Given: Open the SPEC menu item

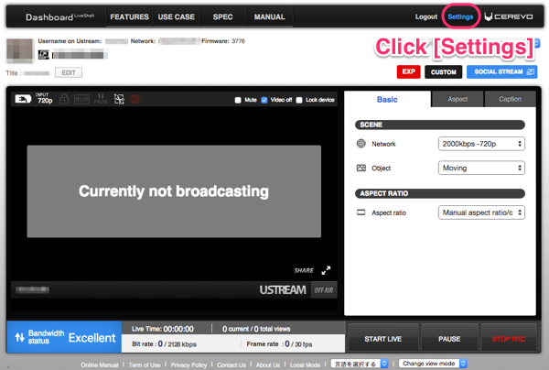Looking at the screenshot, I should point(222,16).
